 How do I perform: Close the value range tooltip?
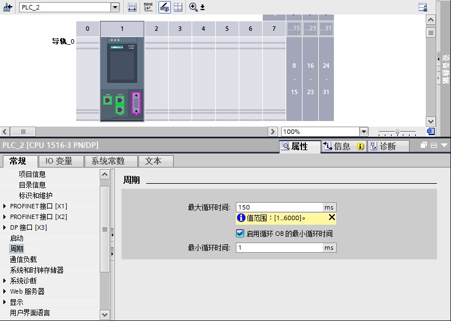click(332, 217)
